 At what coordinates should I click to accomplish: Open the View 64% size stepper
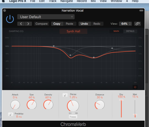[126, 24]
